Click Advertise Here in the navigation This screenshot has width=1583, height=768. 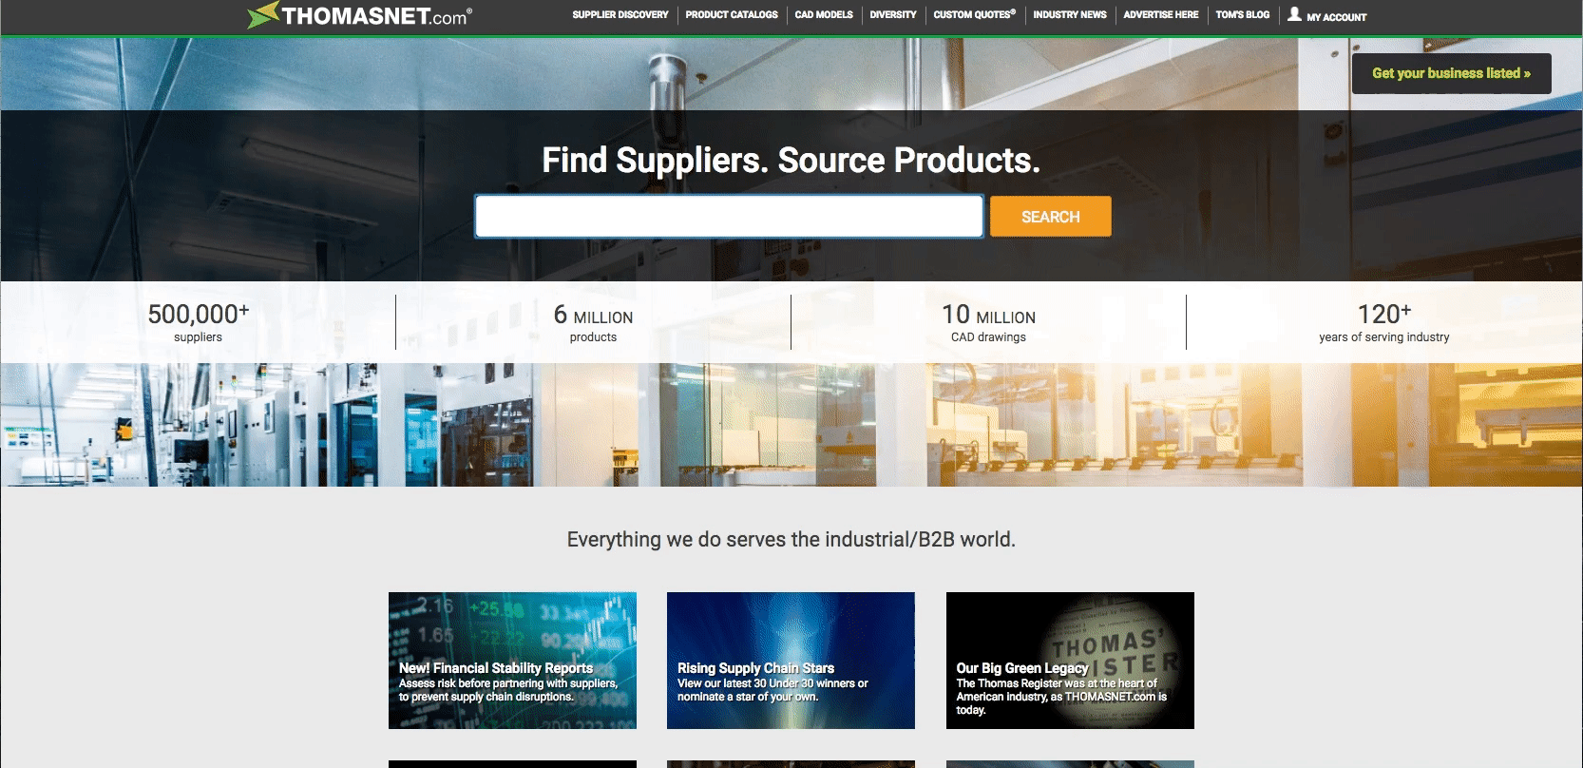1161,15
